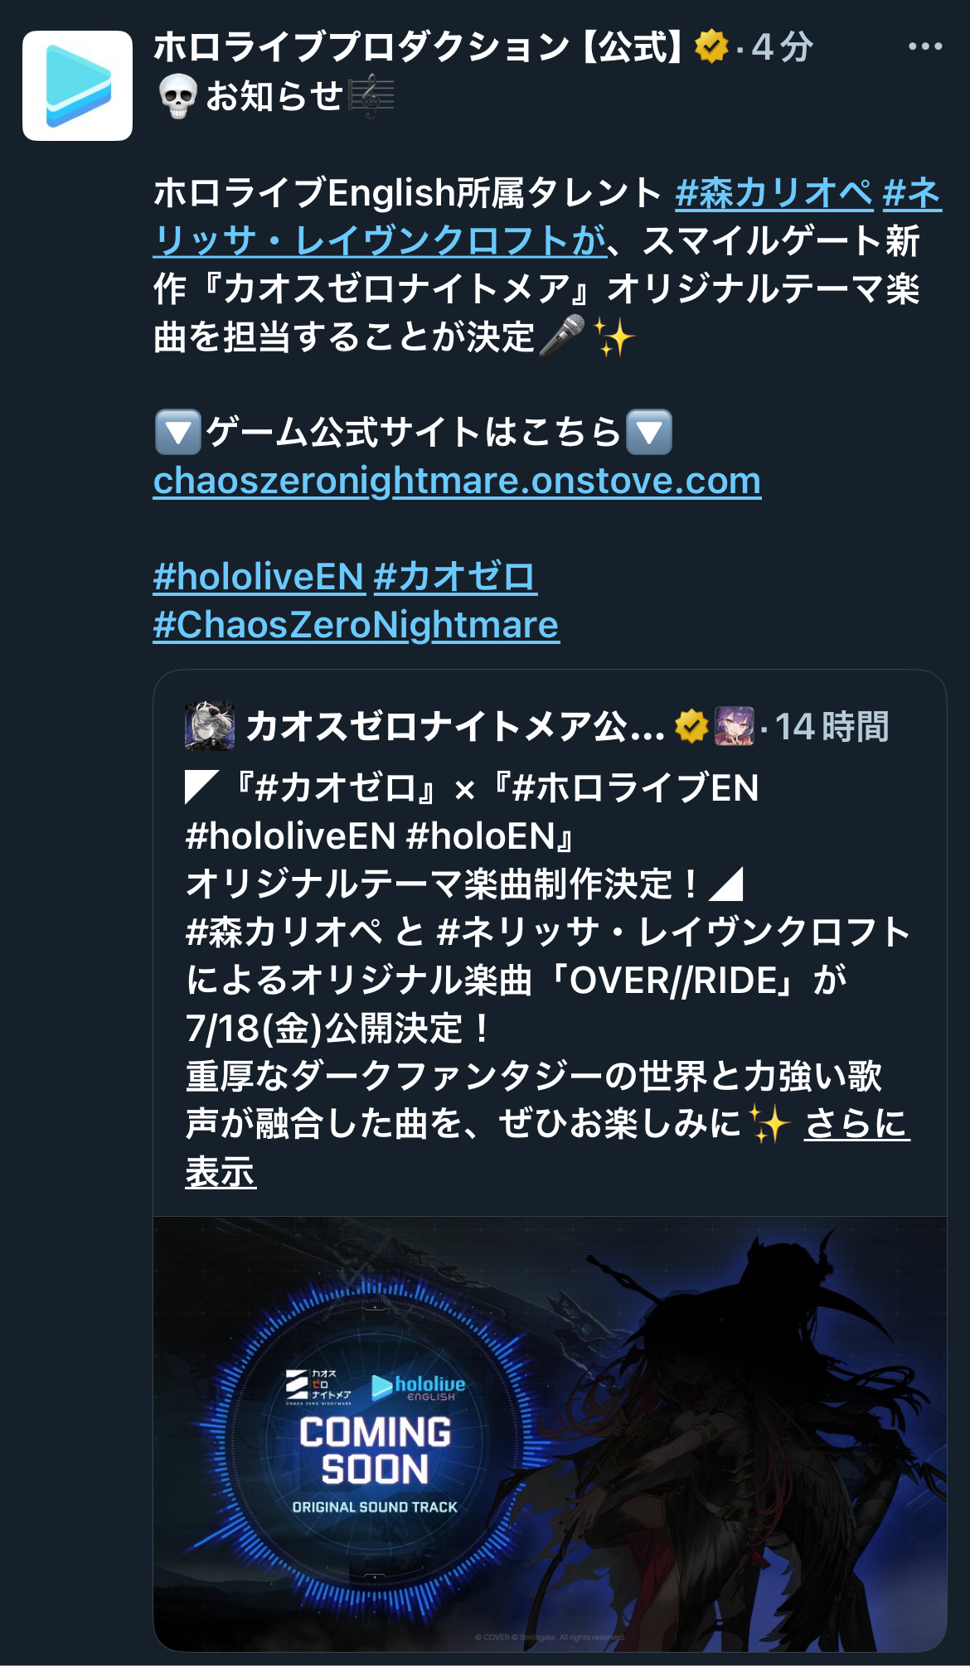Tap the 14時間 quoted tweet timestamp
The width and height of the screenshot is (970, 1666).
tap(832, 726)
